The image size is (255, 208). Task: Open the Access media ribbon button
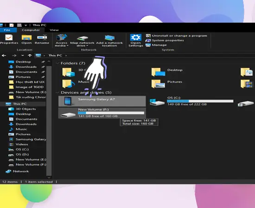coord(61,40)
